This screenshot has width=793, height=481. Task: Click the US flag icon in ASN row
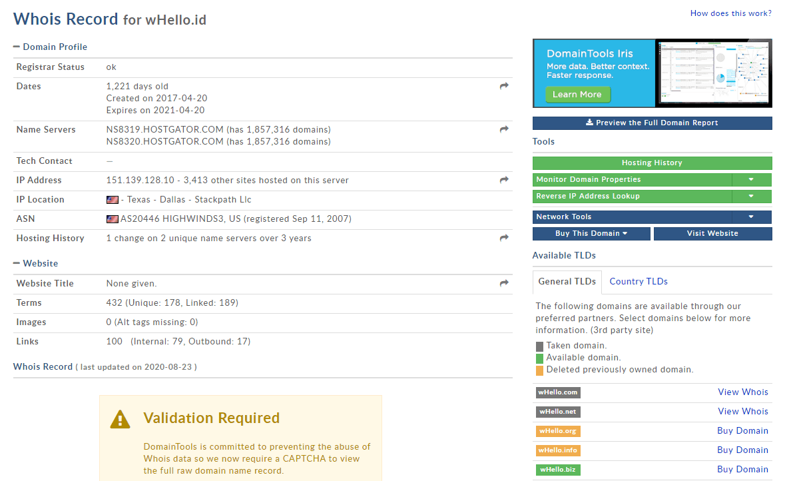pos(113,219)
